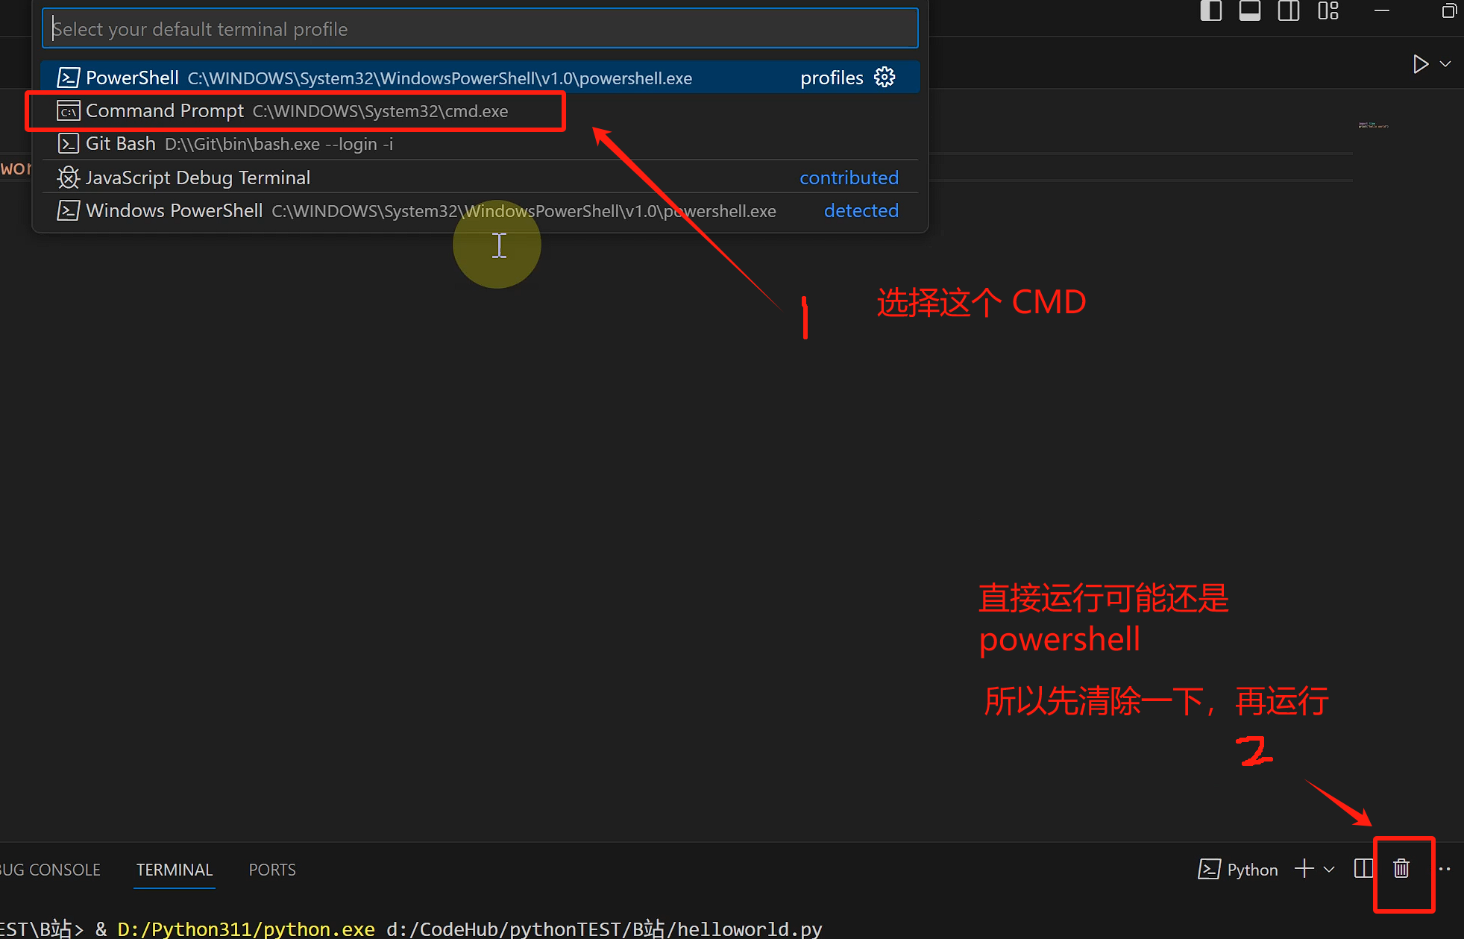The height and width of the screenshot is (939, 1464).
Task: Click the 'detected' label
Action: pyautogui.click(x=861, y=211)
